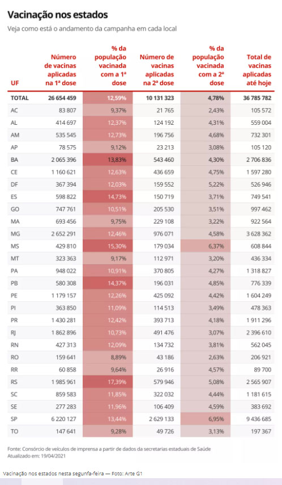This screenshot has height=485, width=282.
Task: Click the BA first dose count 2 065 396
Action: click(x=63, y=160)
